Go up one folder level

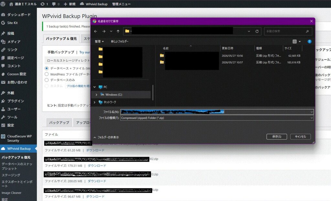(x=118, y=31)
